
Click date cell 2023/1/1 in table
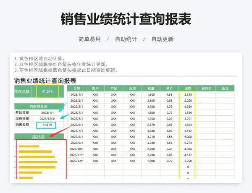coord(77,94)
